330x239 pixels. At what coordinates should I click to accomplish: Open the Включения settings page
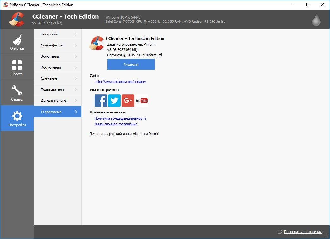pyautogui.click(x=58, y=56)
